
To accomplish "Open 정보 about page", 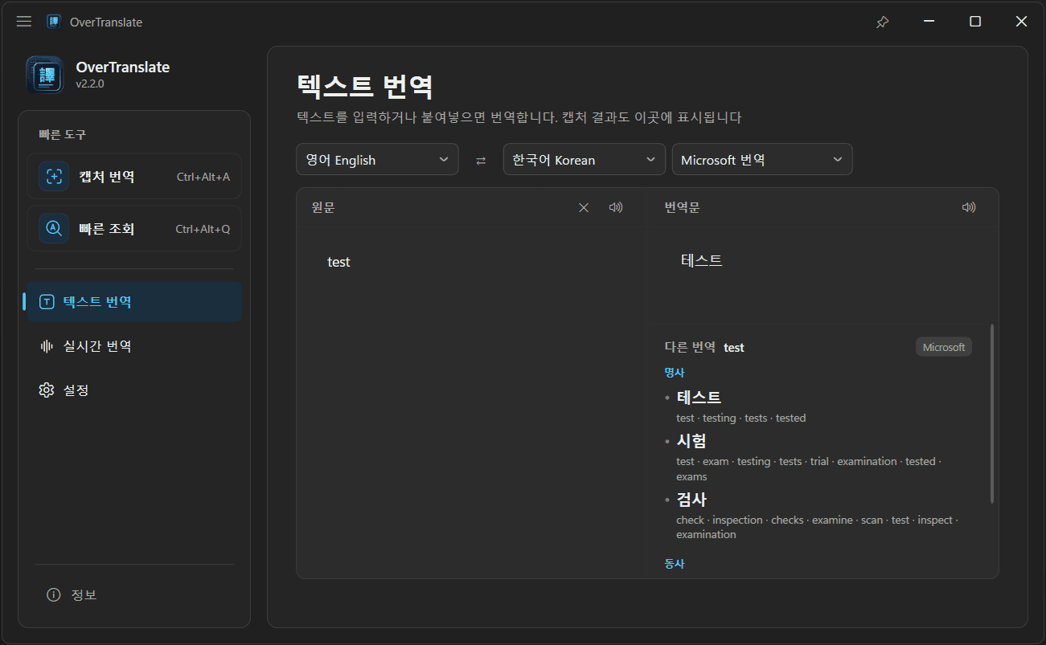I will coord(134,595).
